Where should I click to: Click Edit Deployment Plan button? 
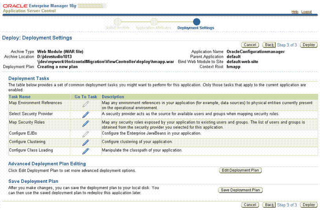(x=240, y=170)
